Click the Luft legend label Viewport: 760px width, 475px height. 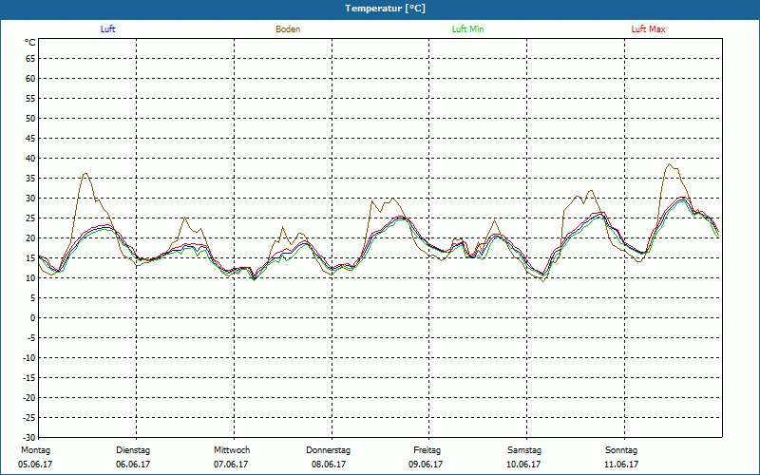pyautogui.click(x=107, y=29)
